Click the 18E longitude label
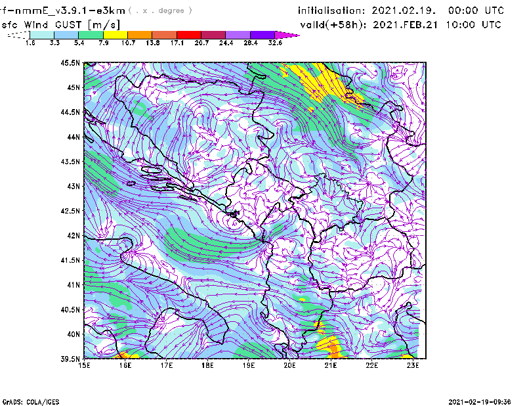 point(207,365)
